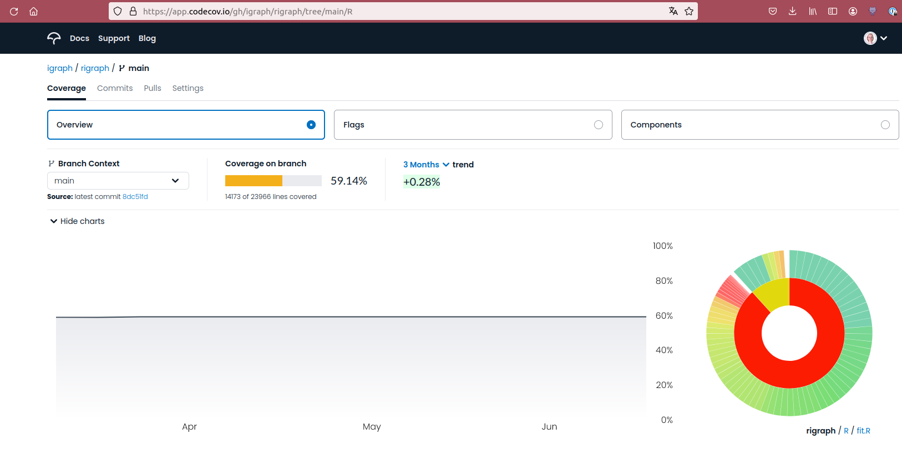Select the Flags radio option

click(x=599, y=125)
